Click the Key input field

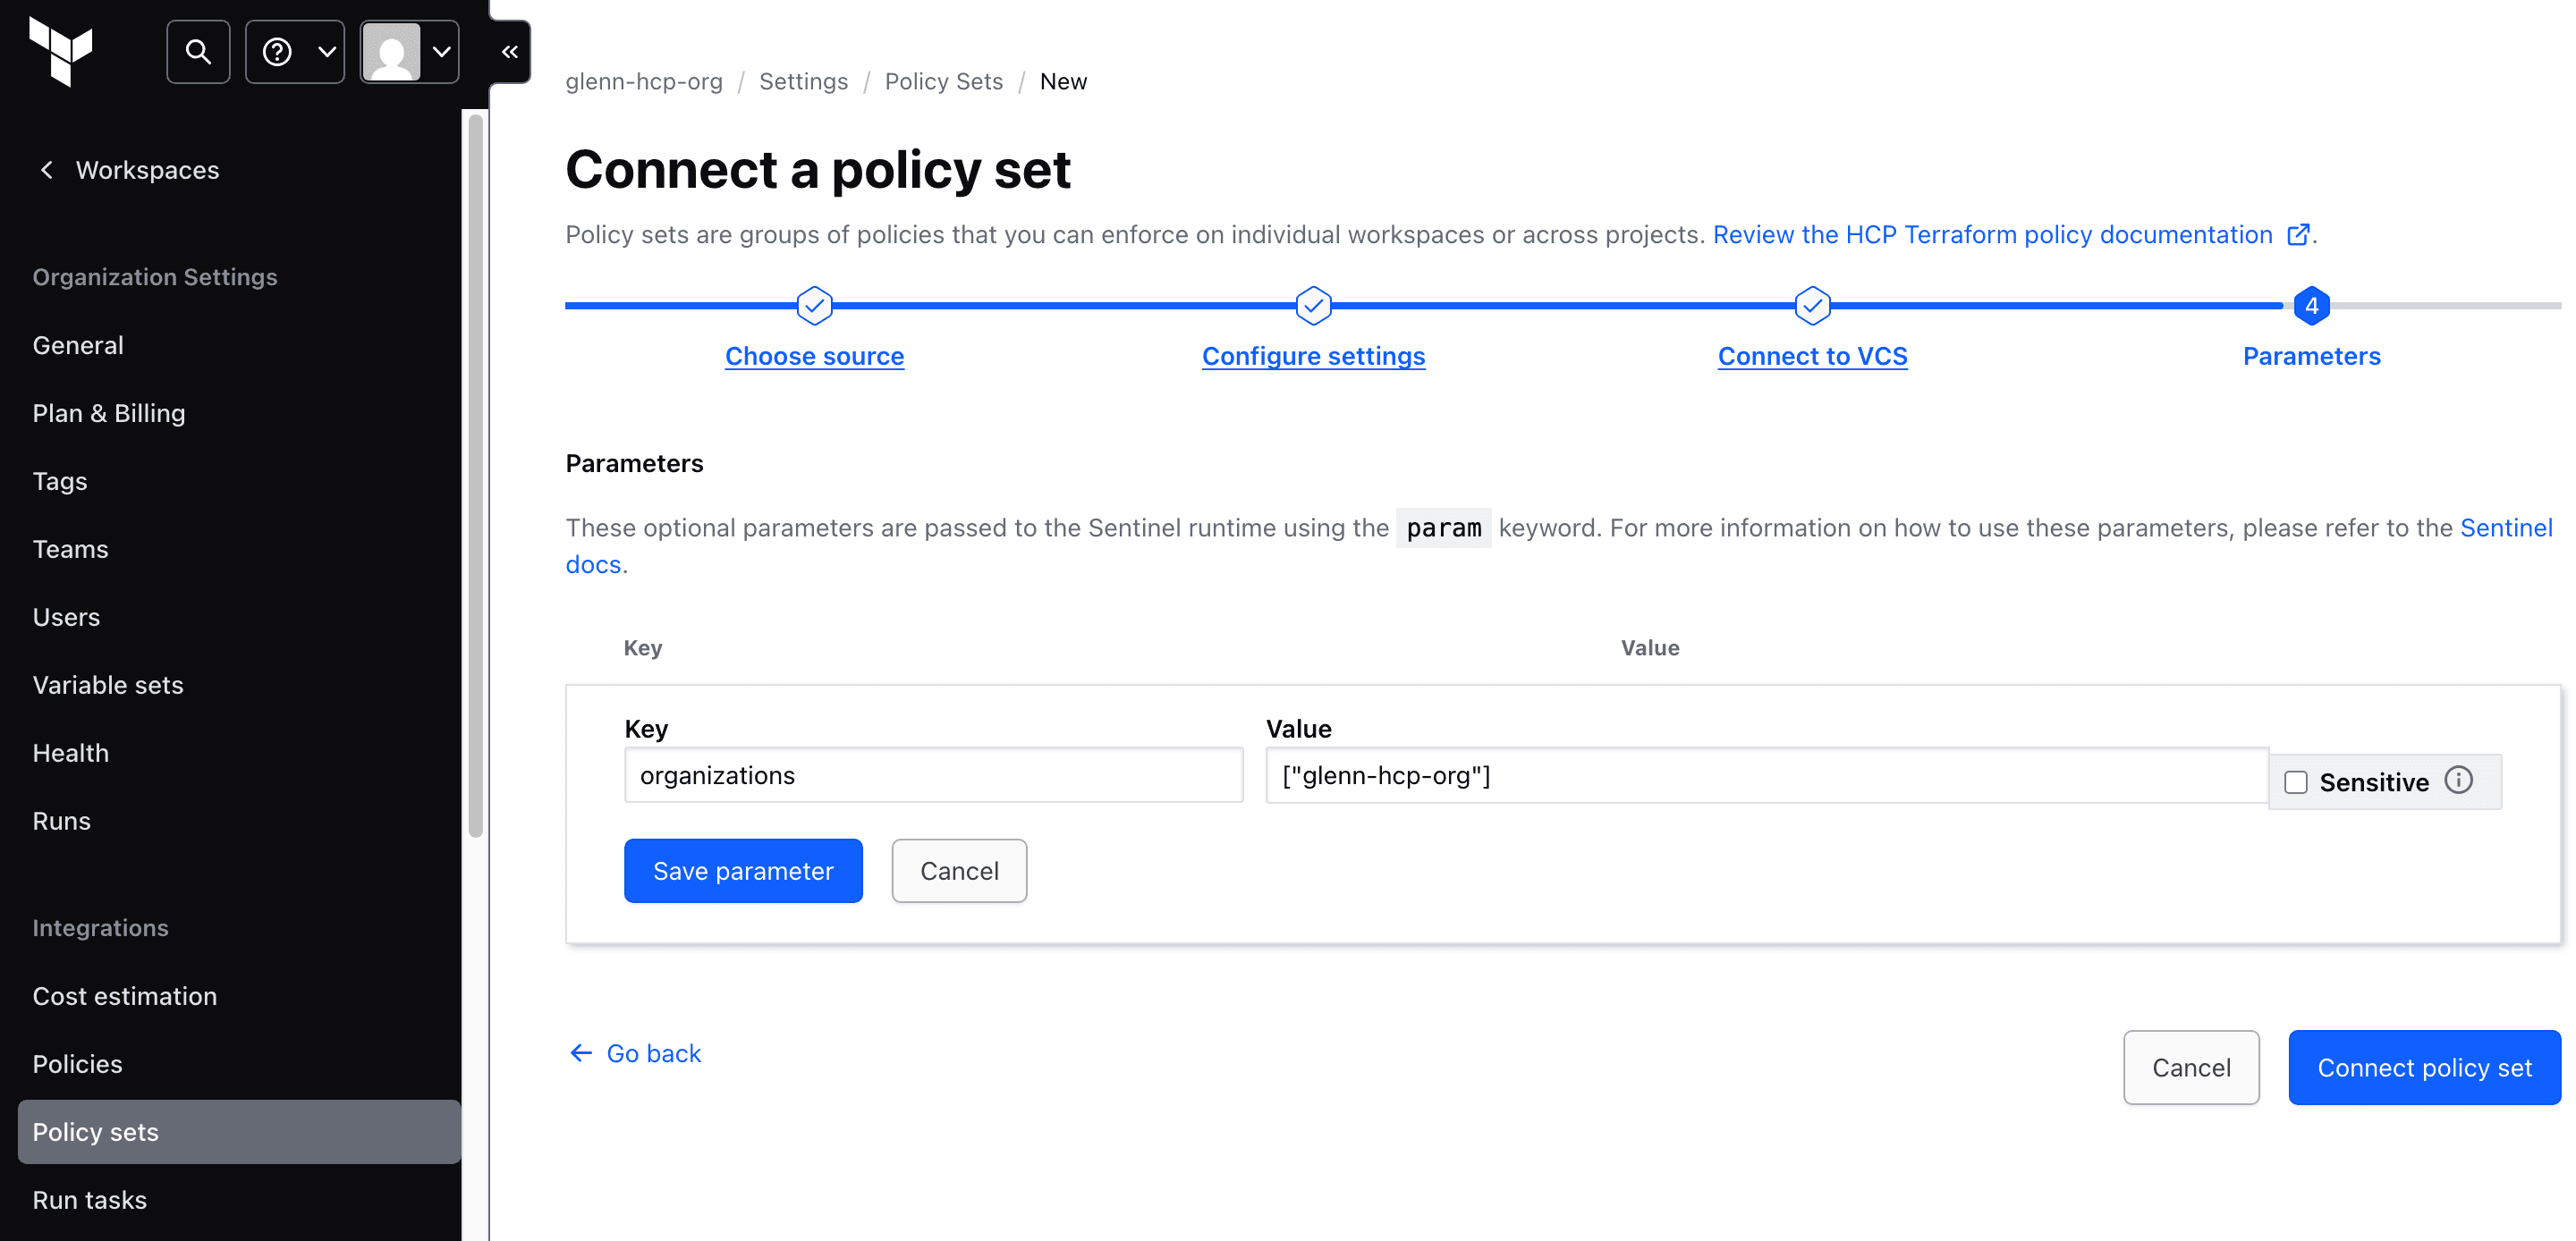pyautogui.click(x=933, y=775)
